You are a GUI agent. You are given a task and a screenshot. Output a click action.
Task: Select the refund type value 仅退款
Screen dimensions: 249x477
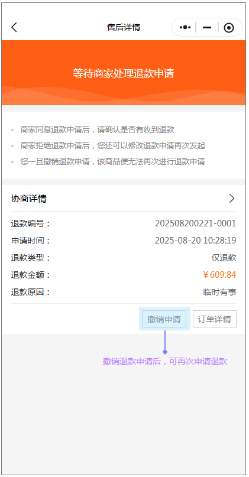point(224,258)
